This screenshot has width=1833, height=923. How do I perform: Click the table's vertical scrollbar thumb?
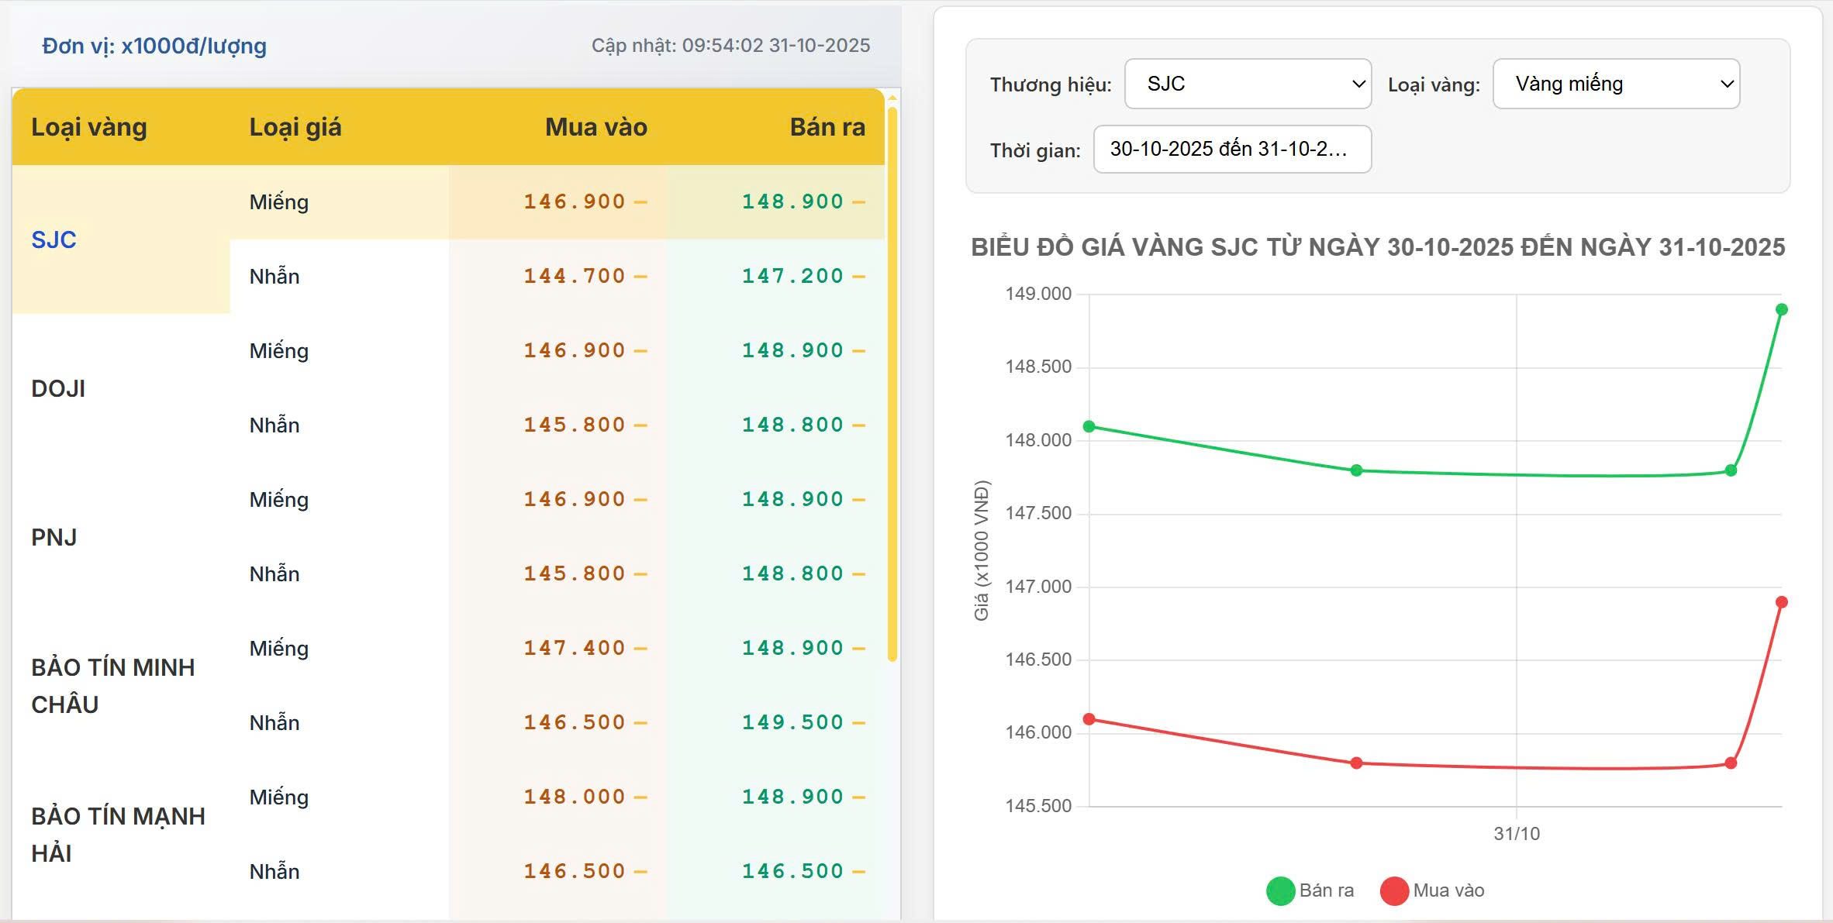(892, 384)
